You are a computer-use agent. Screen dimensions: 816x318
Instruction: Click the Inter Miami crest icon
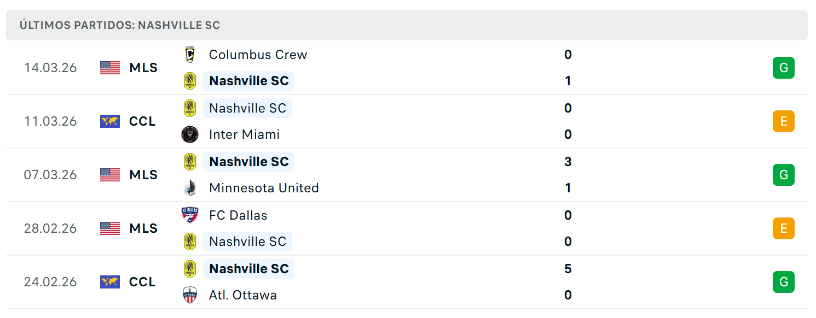(x=190, y=134)
